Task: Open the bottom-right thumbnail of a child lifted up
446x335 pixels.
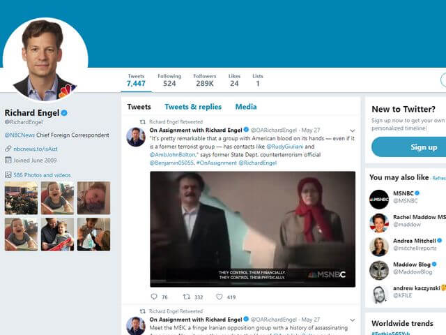Action: click(94, 234)
